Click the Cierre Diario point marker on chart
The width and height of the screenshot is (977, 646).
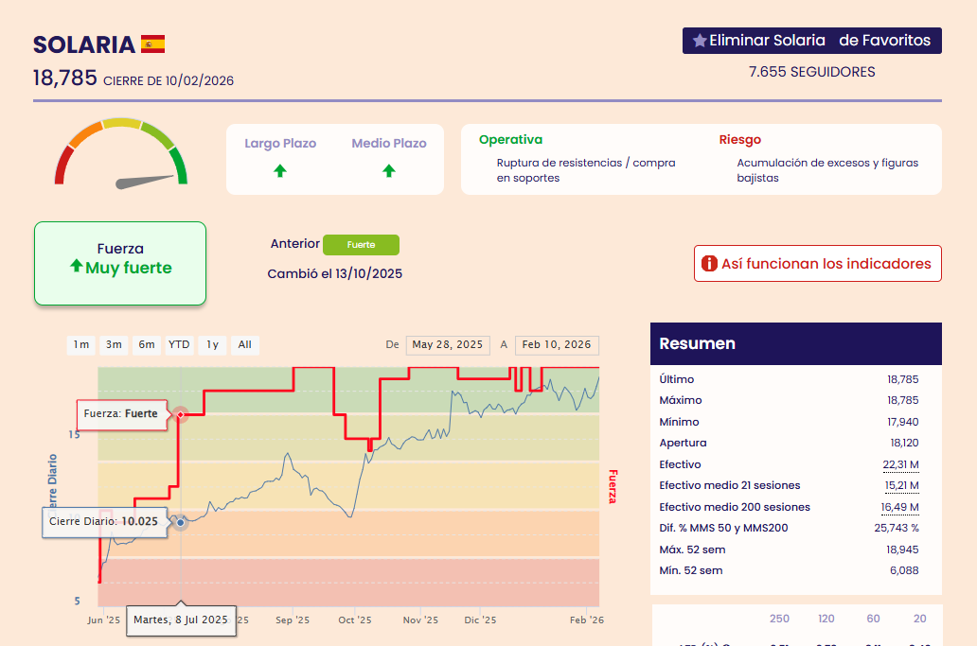[x=180, y=522]
